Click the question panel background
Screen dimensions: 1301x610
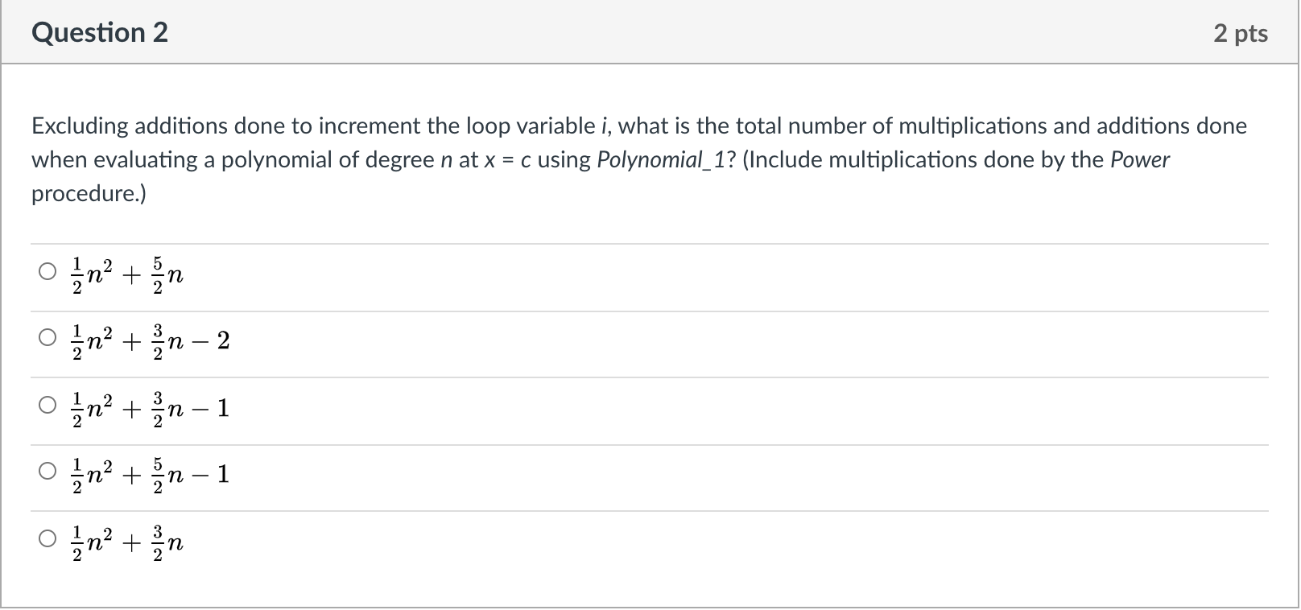[725, 587]
